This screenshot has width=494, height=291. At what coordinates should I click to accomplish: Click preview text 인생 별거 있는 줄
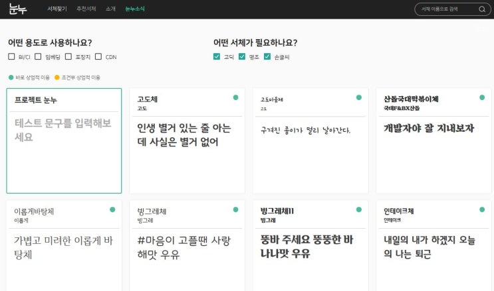(184, 135)
